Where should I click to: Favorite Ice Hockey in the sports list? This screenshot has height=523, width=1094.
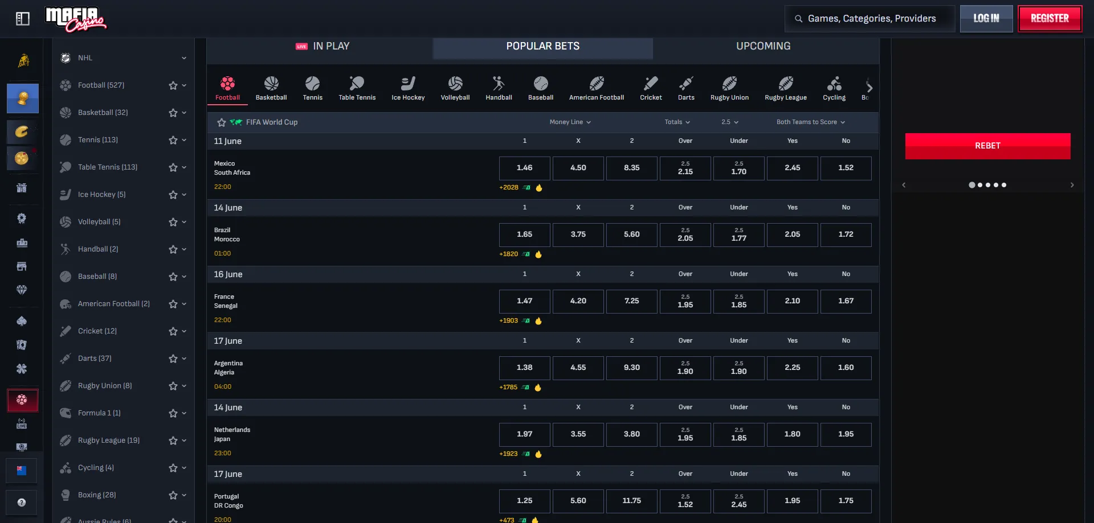pyautogui.click(x=173, y=195)
